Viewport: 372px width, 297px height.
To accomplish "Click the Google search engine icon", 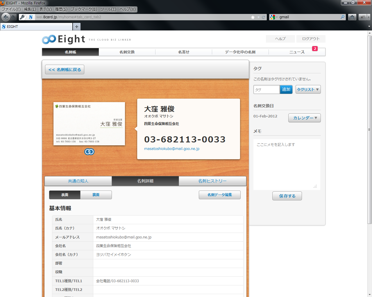I will [272, 17].
